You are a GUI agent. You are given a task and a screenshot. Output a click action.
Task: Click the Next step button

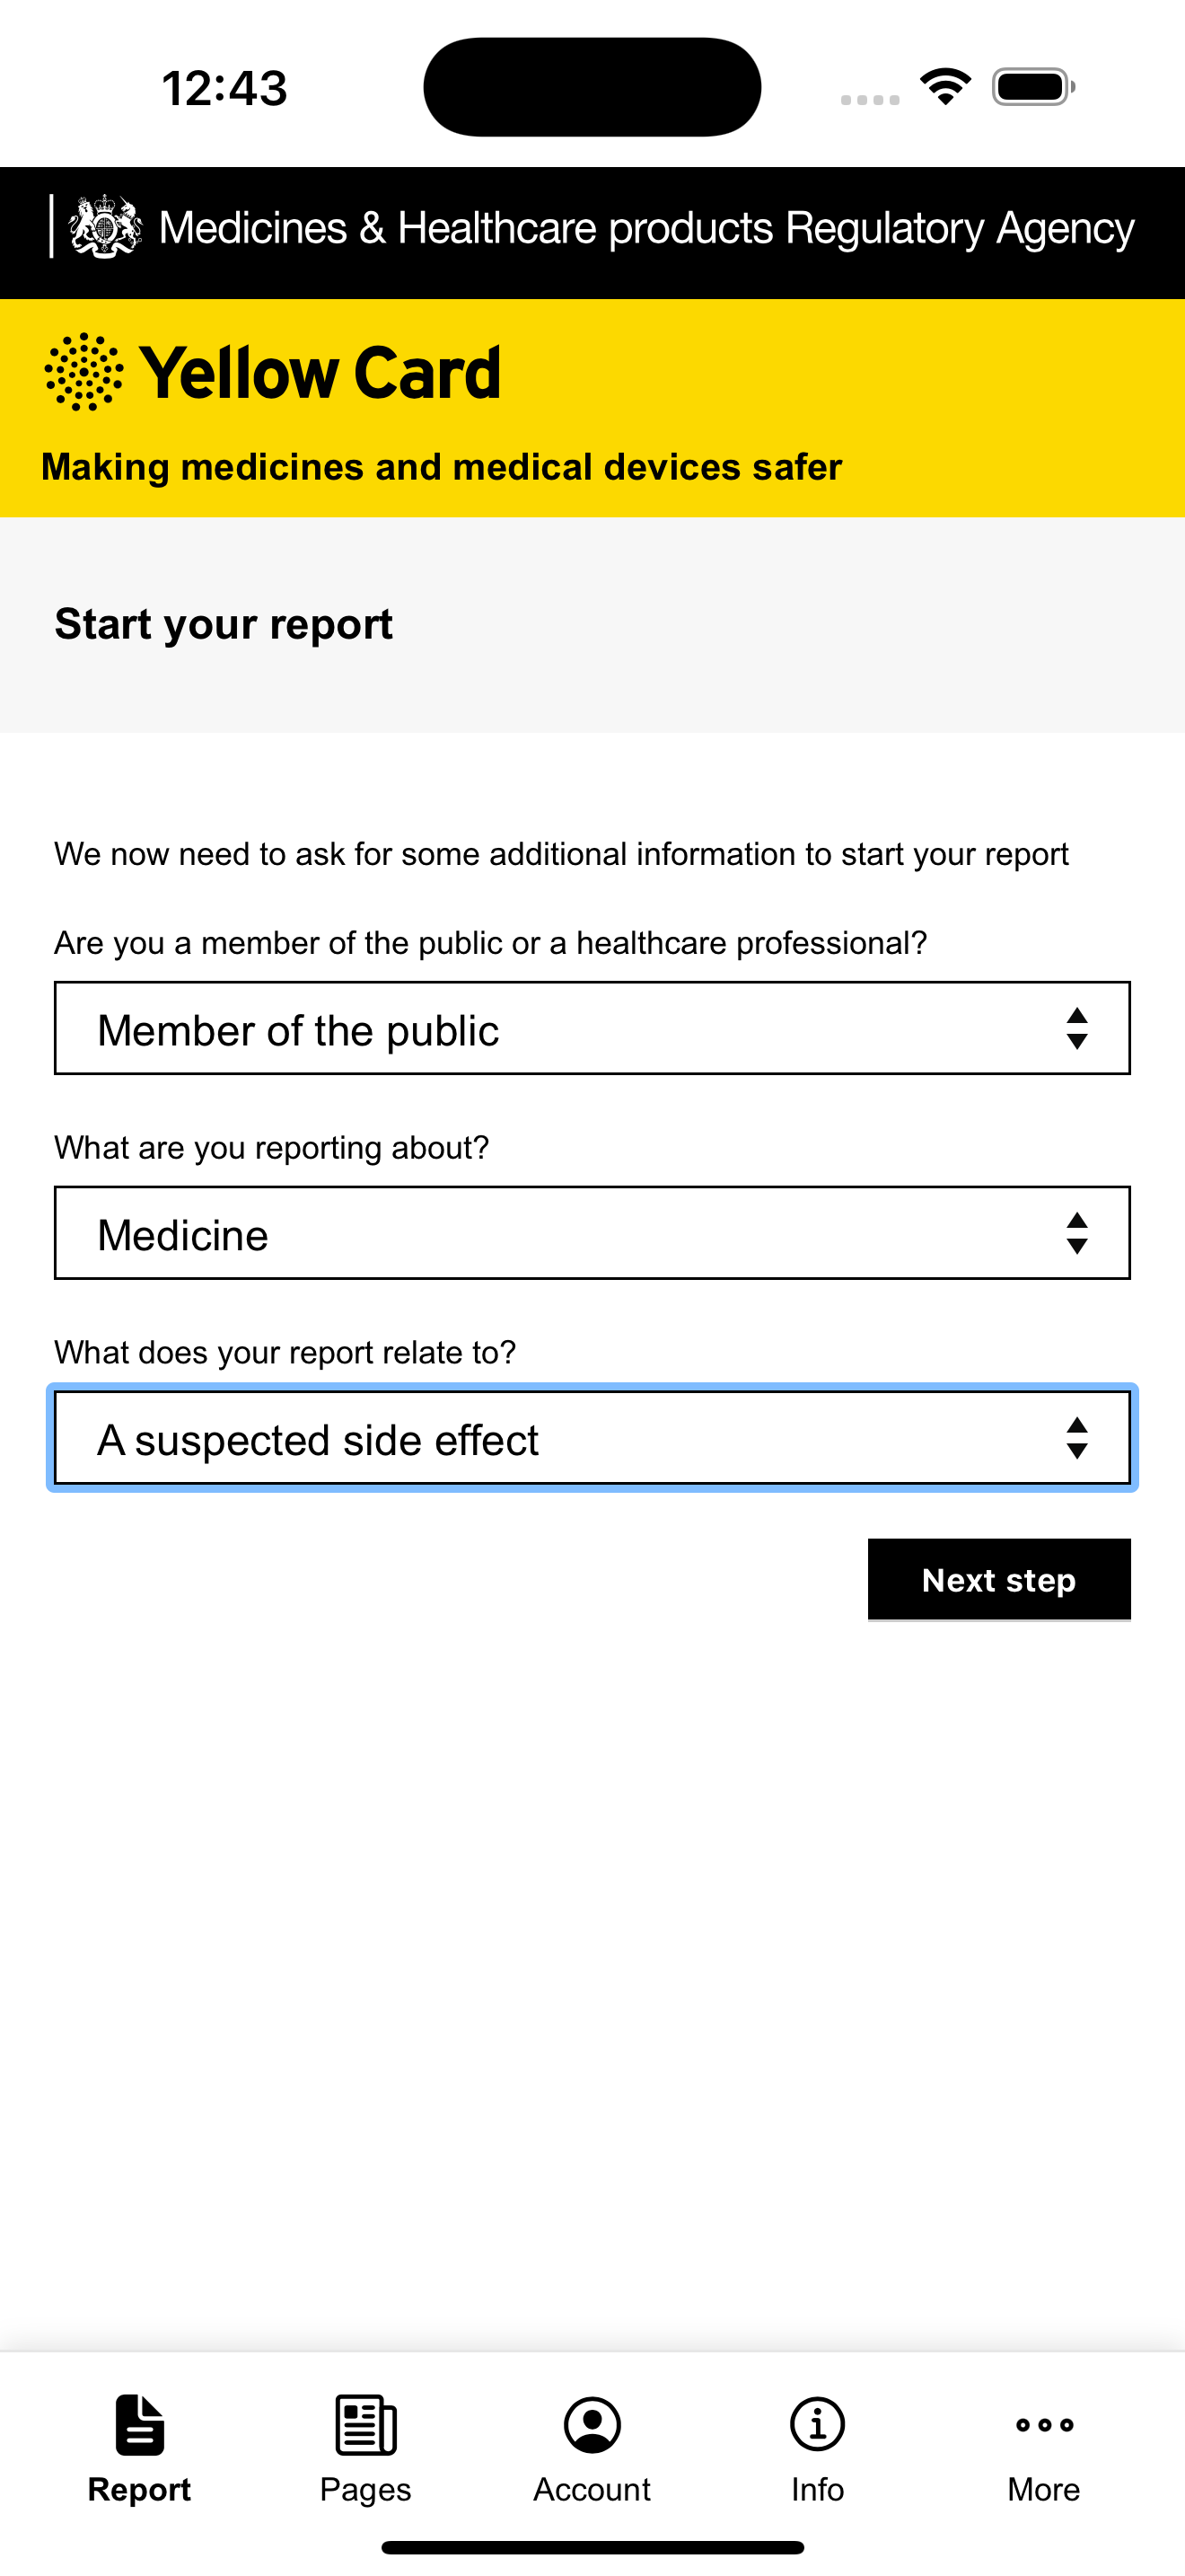click(x=999, y=1579)
